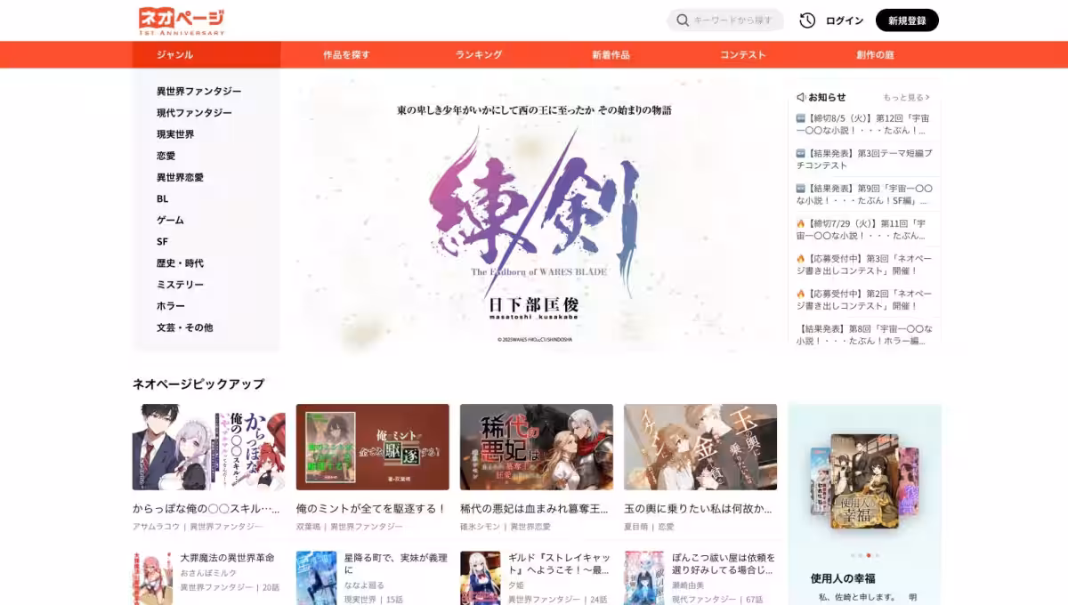1068x605 pixels.
Task: Click the Neopage logo
Action: pyautogui.click(x=182, y=20)
